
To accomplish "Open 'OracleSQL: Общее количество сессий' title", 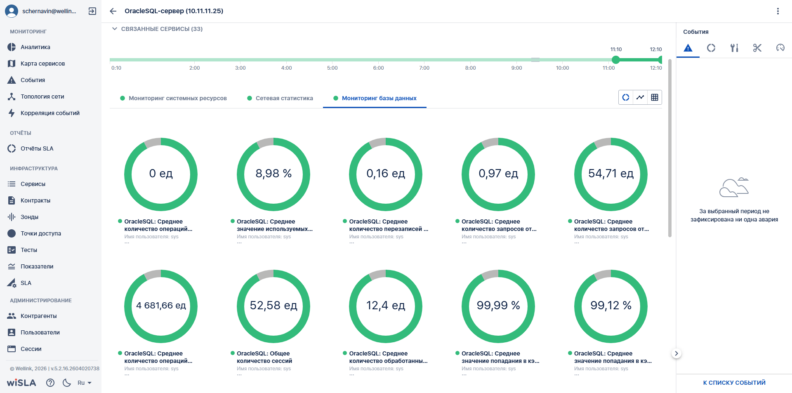I will (x=264, y=357).
